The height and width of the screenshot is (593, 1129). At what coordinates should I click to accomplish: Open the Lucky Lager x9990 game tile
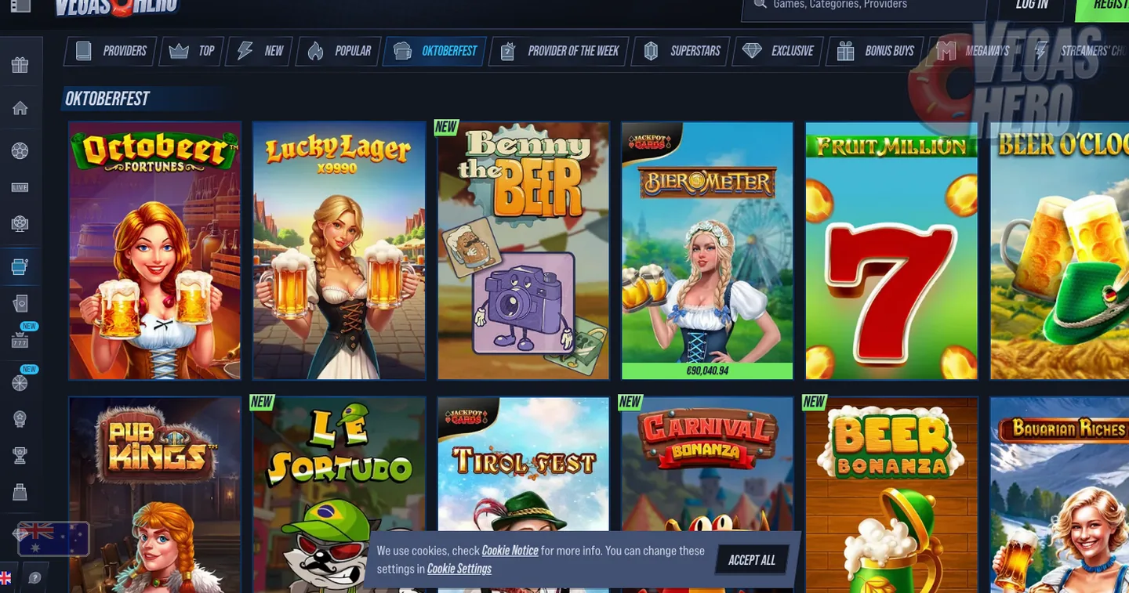coord(339,251)
